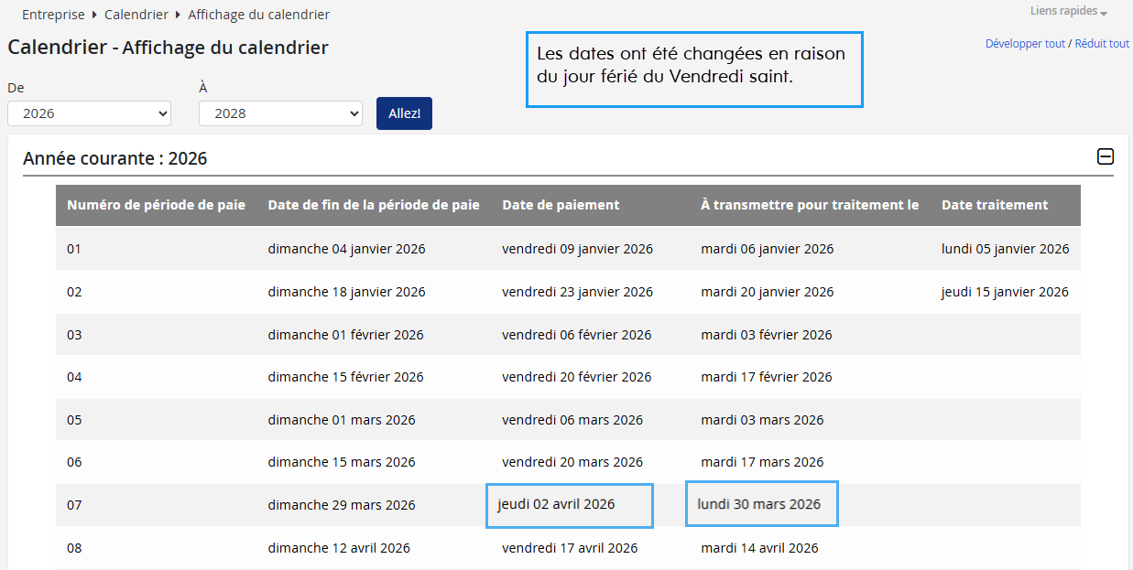The height and width of the screenshot is (570, 1133).
Task: Click the Numéro de période de paie header
Action: tap(156, 205)
